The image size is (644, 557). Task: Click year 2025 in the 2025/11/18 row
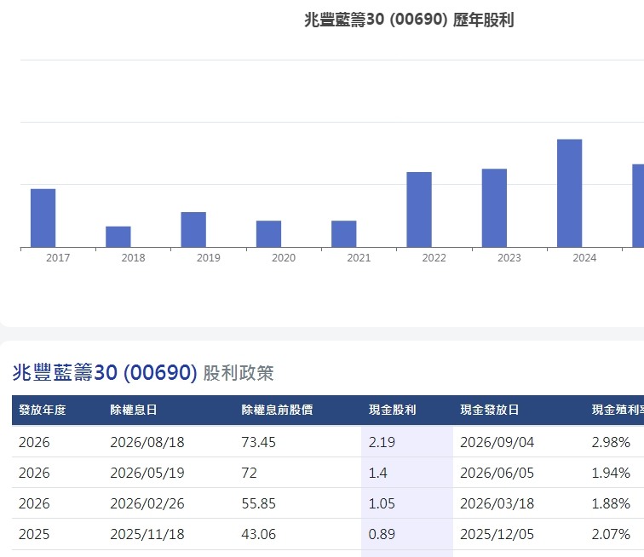click(x=34, y=534)
